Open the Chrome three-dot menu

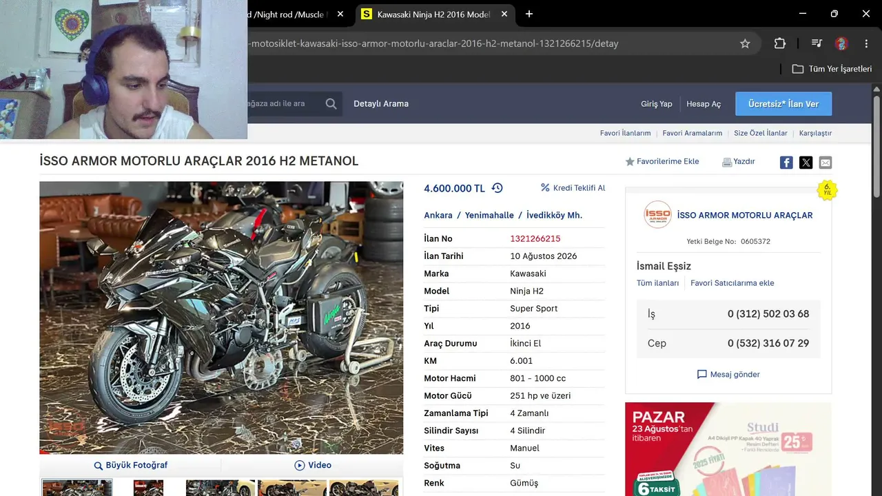pyautogui.click(x=866, y=43)
